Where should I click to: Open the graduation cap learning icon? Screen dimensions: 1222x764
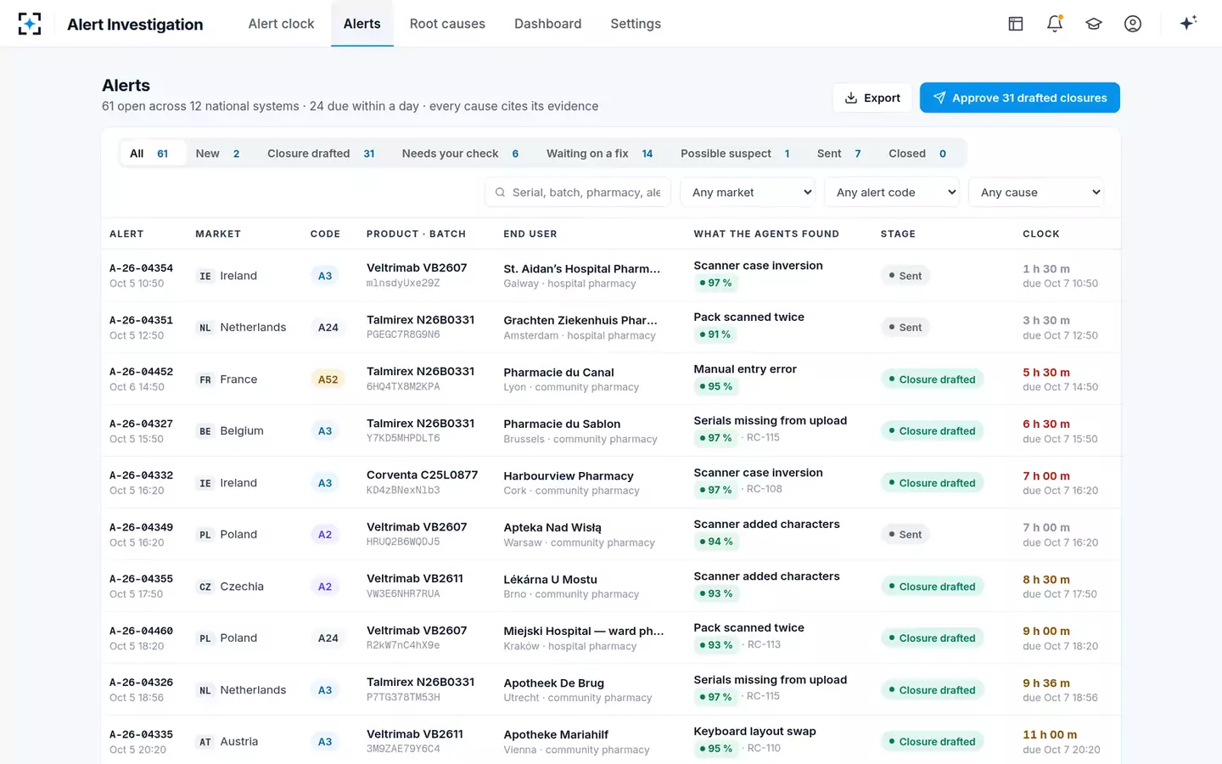[1093, 24]
